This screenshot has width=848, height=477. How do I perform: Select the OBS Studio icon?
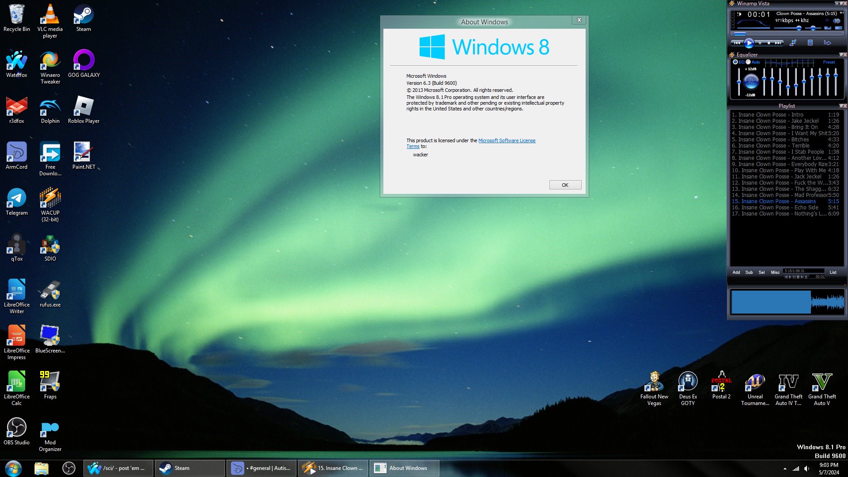pos(17,432)
